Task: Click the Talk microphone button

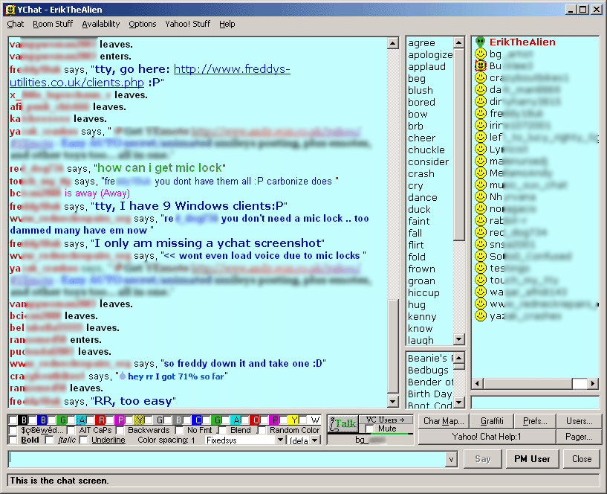Action: (343, 424)
